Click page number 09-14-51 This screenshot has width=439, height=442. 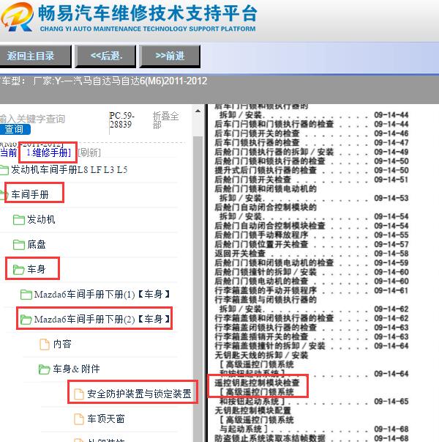click(x=391, y=180)
